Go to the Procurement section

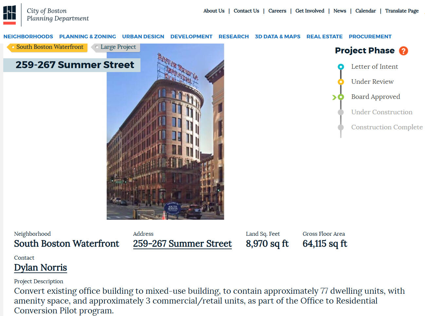point(370,37)
